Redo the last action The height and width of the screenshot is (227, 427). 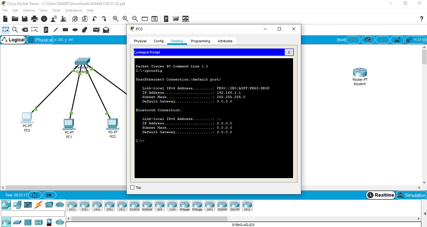click(x=104, y=19)
